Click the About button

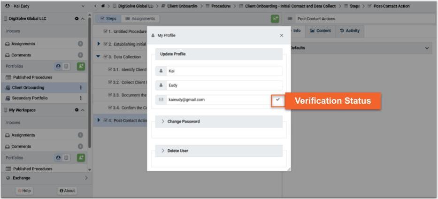pos(67,191)
